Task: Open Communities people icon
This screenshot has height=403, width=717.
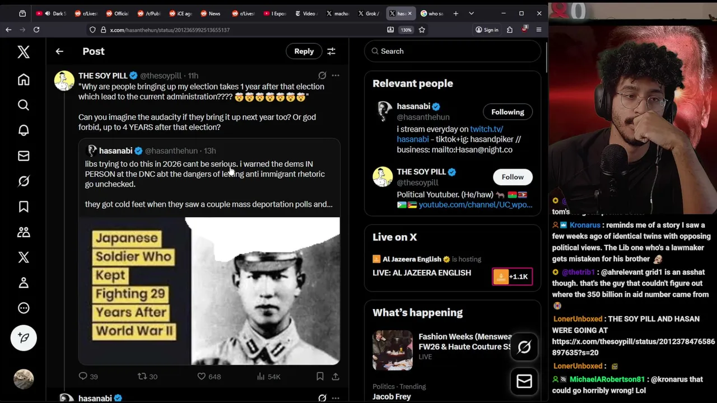Action: tap(24, 232)
